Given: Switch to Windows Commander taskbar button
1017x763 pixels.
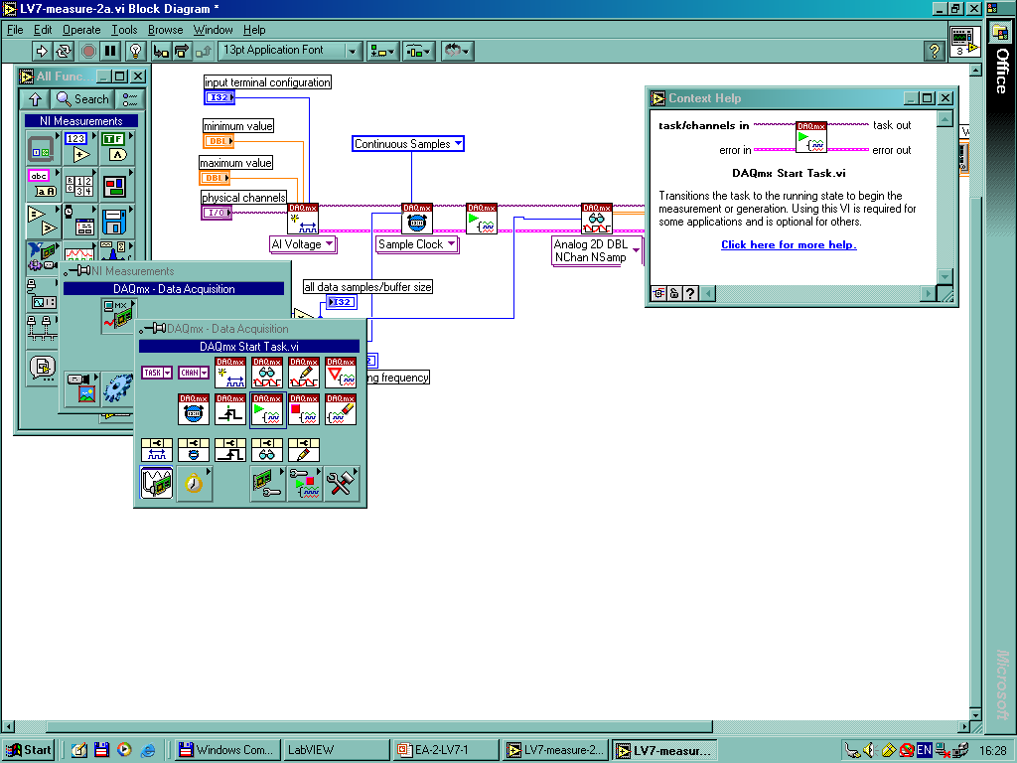Looking at the screenshot, I should pyautogui.click(x=229, y=750).
